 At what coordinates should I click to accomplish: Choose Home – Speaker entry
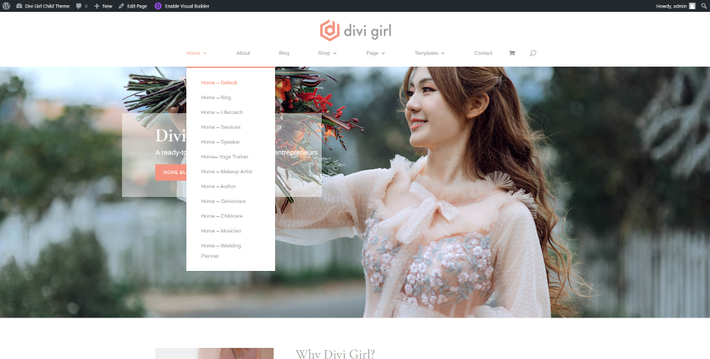coord(220,142)
